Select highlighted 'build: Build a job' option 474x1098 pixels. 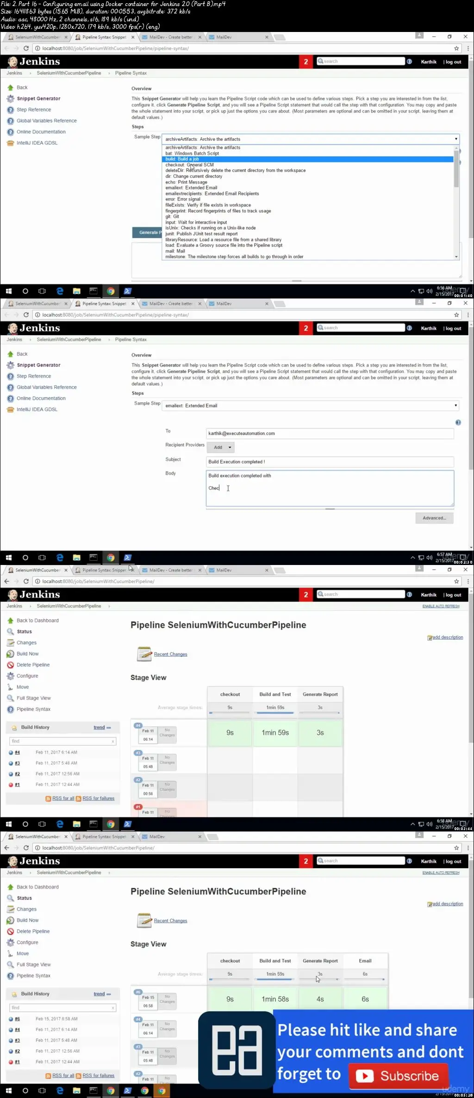[307, 159]
